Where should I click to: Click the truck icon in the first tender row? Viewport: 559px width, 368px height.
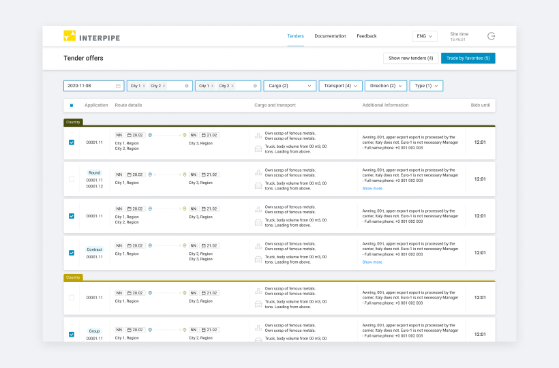coord(258,149)
